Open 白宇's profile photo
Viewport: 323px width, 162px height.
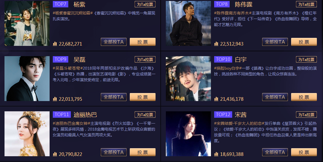pyautogui.click(x=188, y=79)
